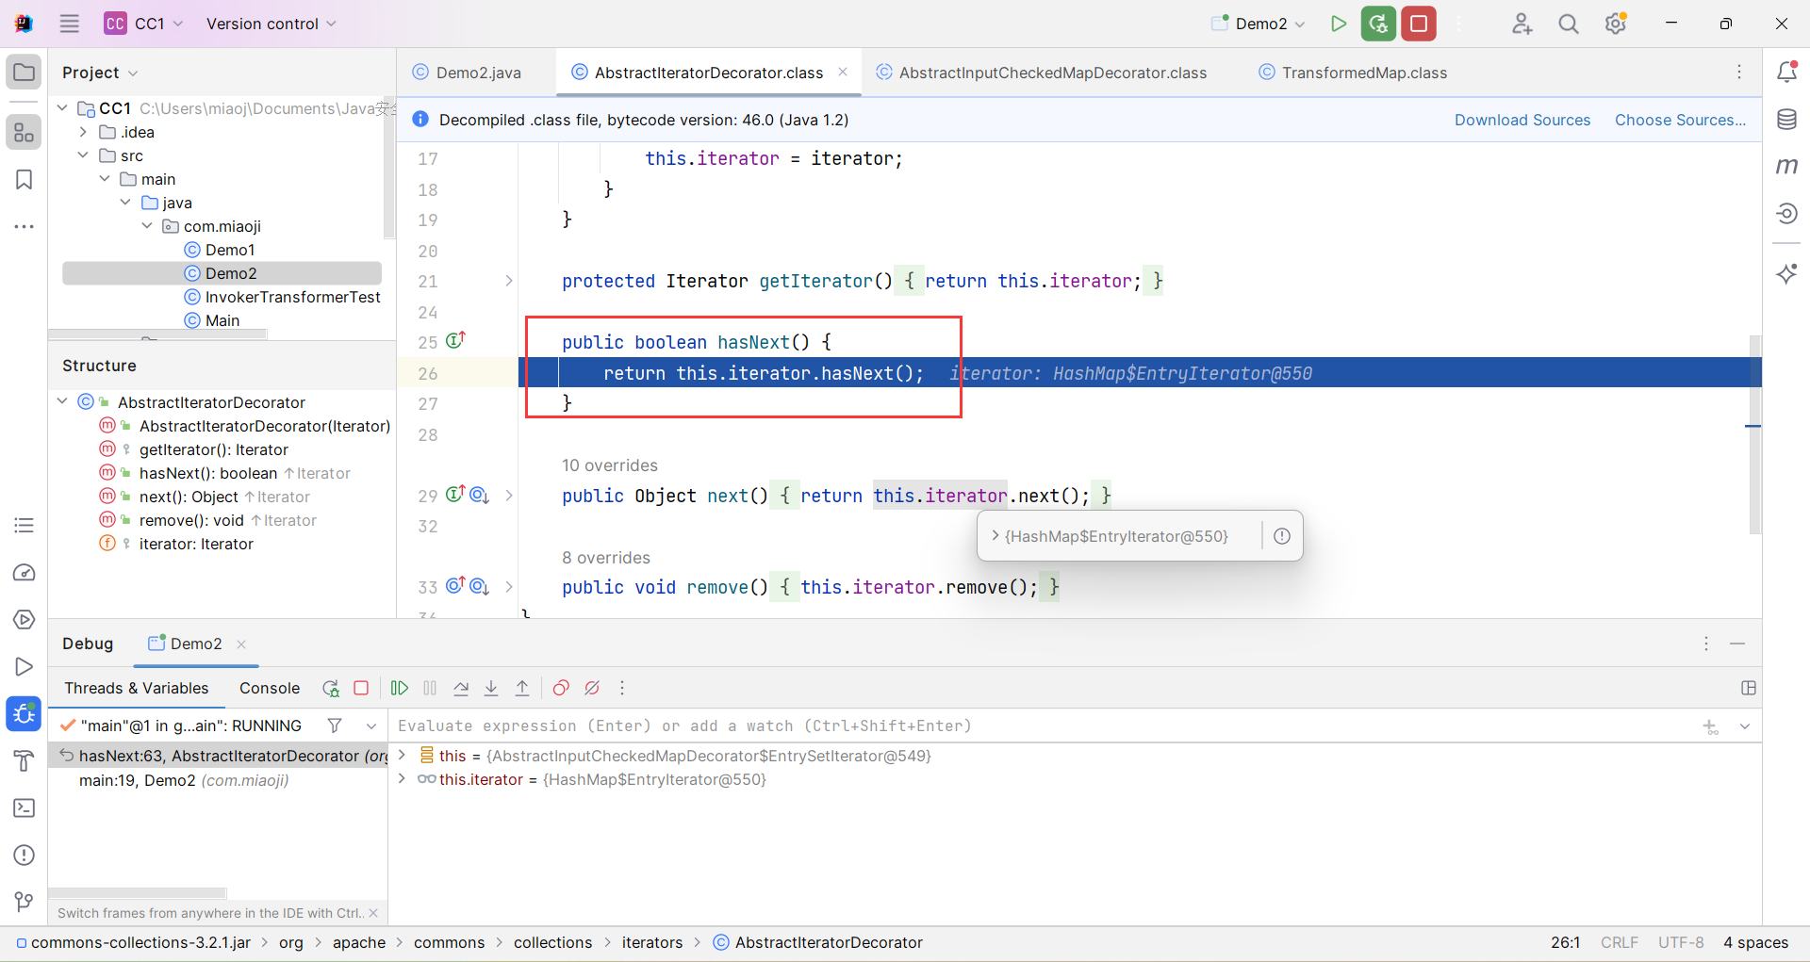Image resolution: width=1810 pixels, height=962 pixels.
Task: Switch to the Console tab
Action: tap(270, 688)
